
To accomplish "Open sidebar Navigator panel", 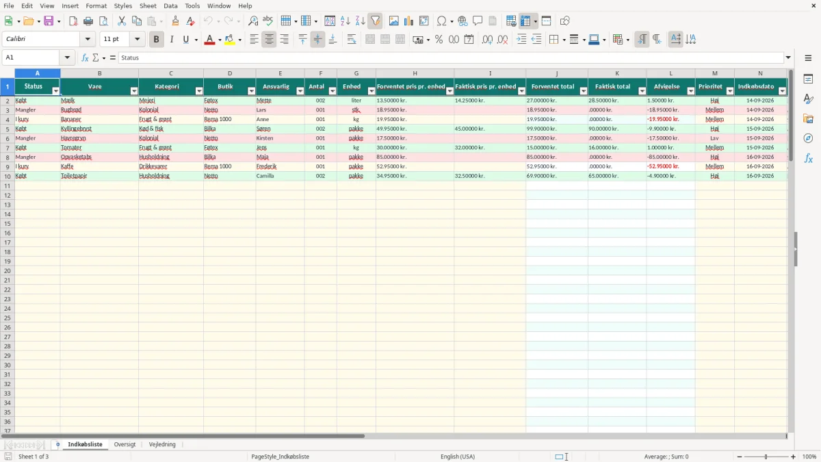I will coord(808,138).
